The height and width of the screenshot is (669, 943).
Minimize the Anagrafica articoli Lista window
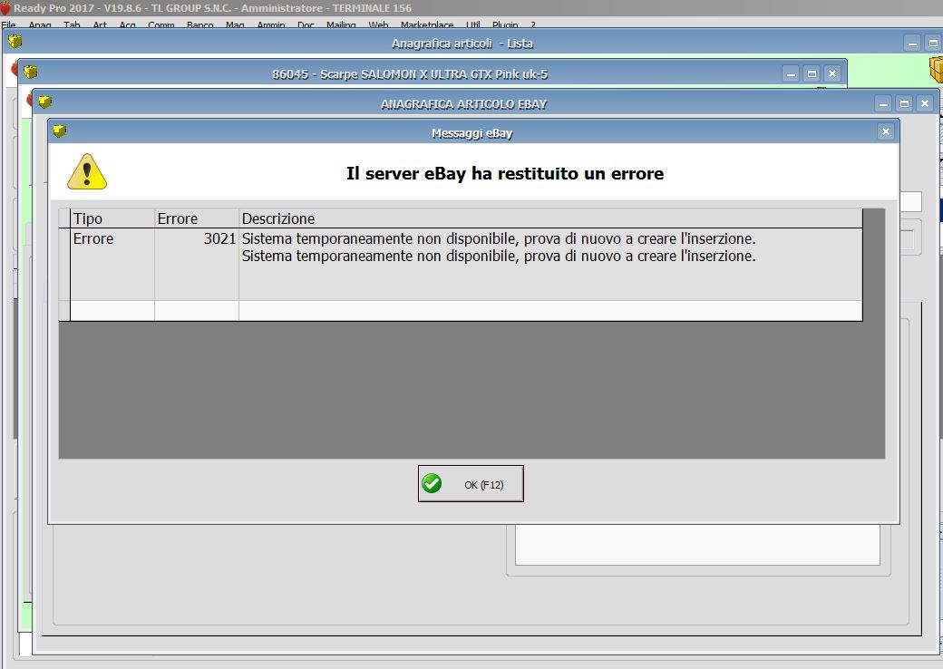[x=912, y=44]
